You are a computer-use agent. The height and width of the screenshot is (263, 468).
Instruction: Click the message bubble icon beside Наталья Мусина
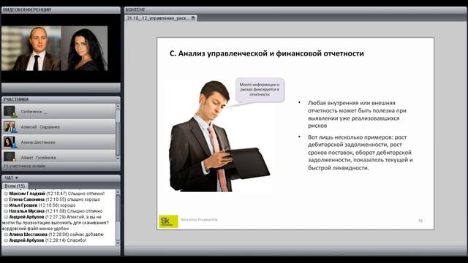pos(6,211)
